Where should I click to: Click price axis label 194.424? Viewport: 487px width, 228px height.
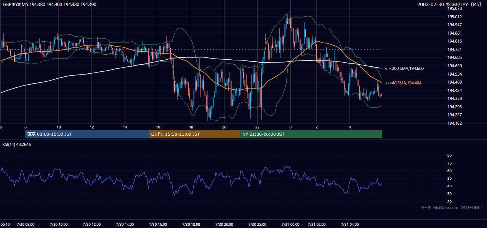tap(455, 90)
